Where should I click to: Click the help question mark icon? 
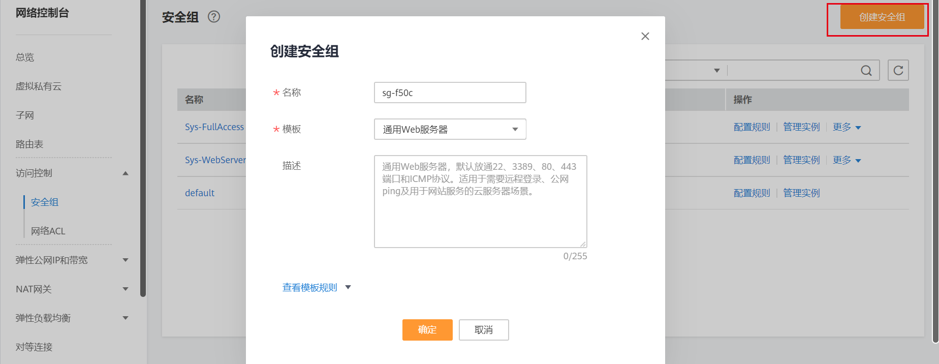tap(214, 17)
